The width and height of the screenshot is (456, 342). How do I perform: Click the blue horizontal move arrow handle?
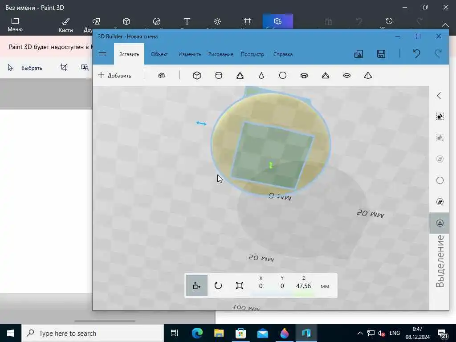pyautogui.click(x=201, y=123)
